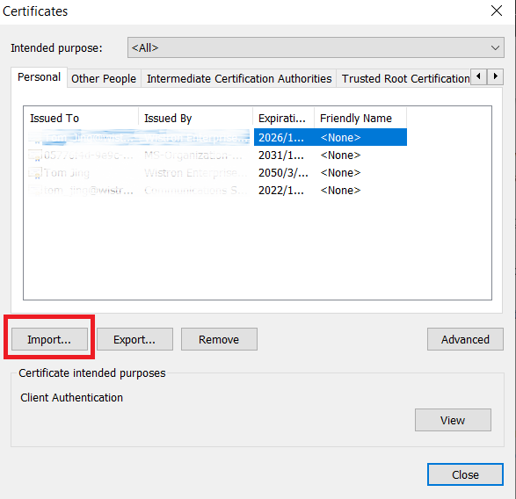Open Intermediate Certification Authorities tab
This screenshot has width=516, height=499.
click(x=239, y=78)
